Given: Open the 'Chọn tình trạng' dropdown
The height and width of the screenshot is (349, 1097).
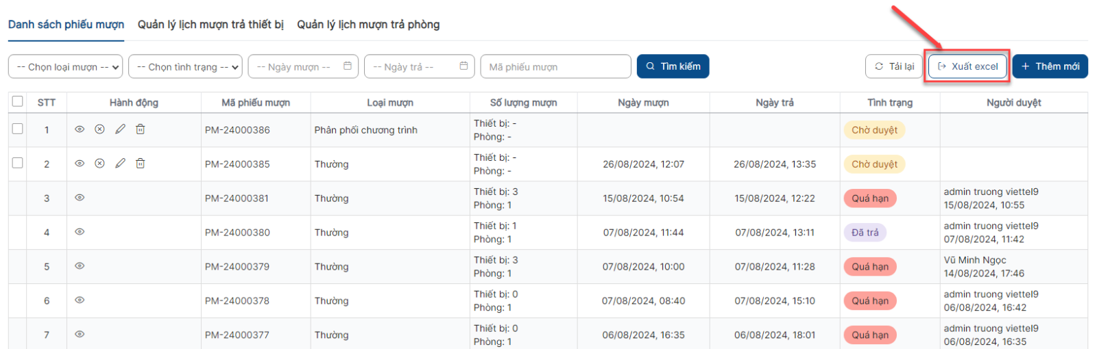Looking at the screenshot, I should [185, 66].
